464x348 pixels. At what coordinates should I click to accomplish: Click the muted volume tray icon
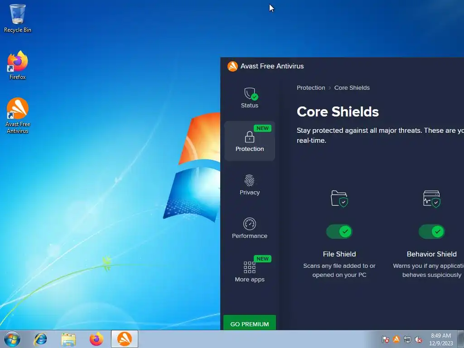point(418,339)
